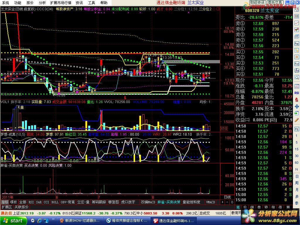Select the 季 quarterly period
300x225 pixels.
click(x=296, y=203)
